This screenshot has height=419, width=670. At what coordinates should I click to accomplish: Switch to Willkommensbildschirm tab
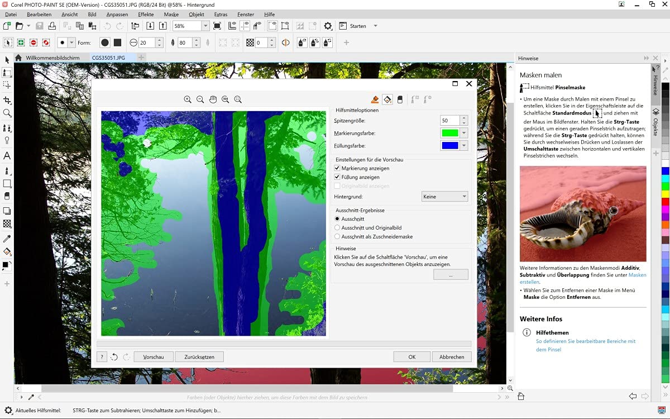[52, 58]
